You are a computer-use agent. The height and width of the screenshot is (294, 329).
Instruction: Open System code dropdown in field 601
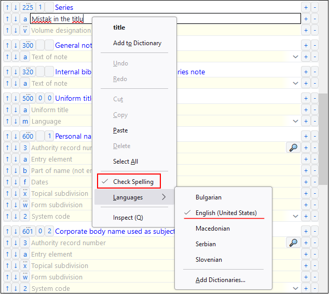click(295, 288)
